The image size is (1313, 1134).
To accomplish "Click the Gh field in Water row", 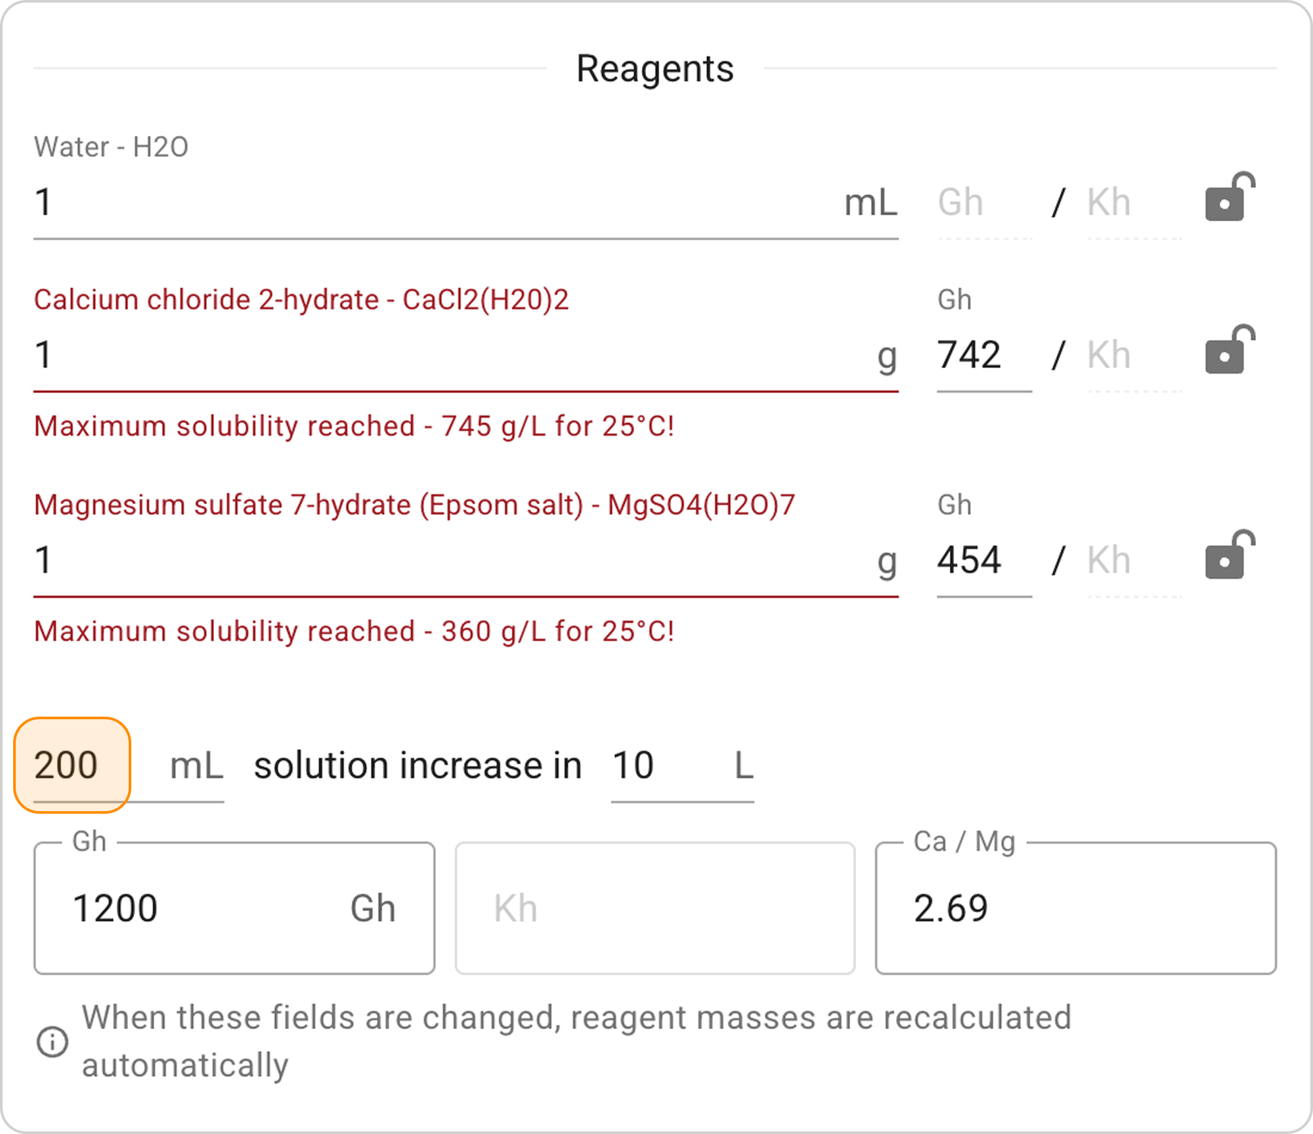I will [x=983, y=202].
